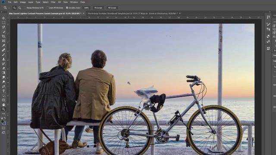Image resolution: width=276 pixels, height=155 pixels.
Task: Open the Type menu
Action: tap(38, 2)
